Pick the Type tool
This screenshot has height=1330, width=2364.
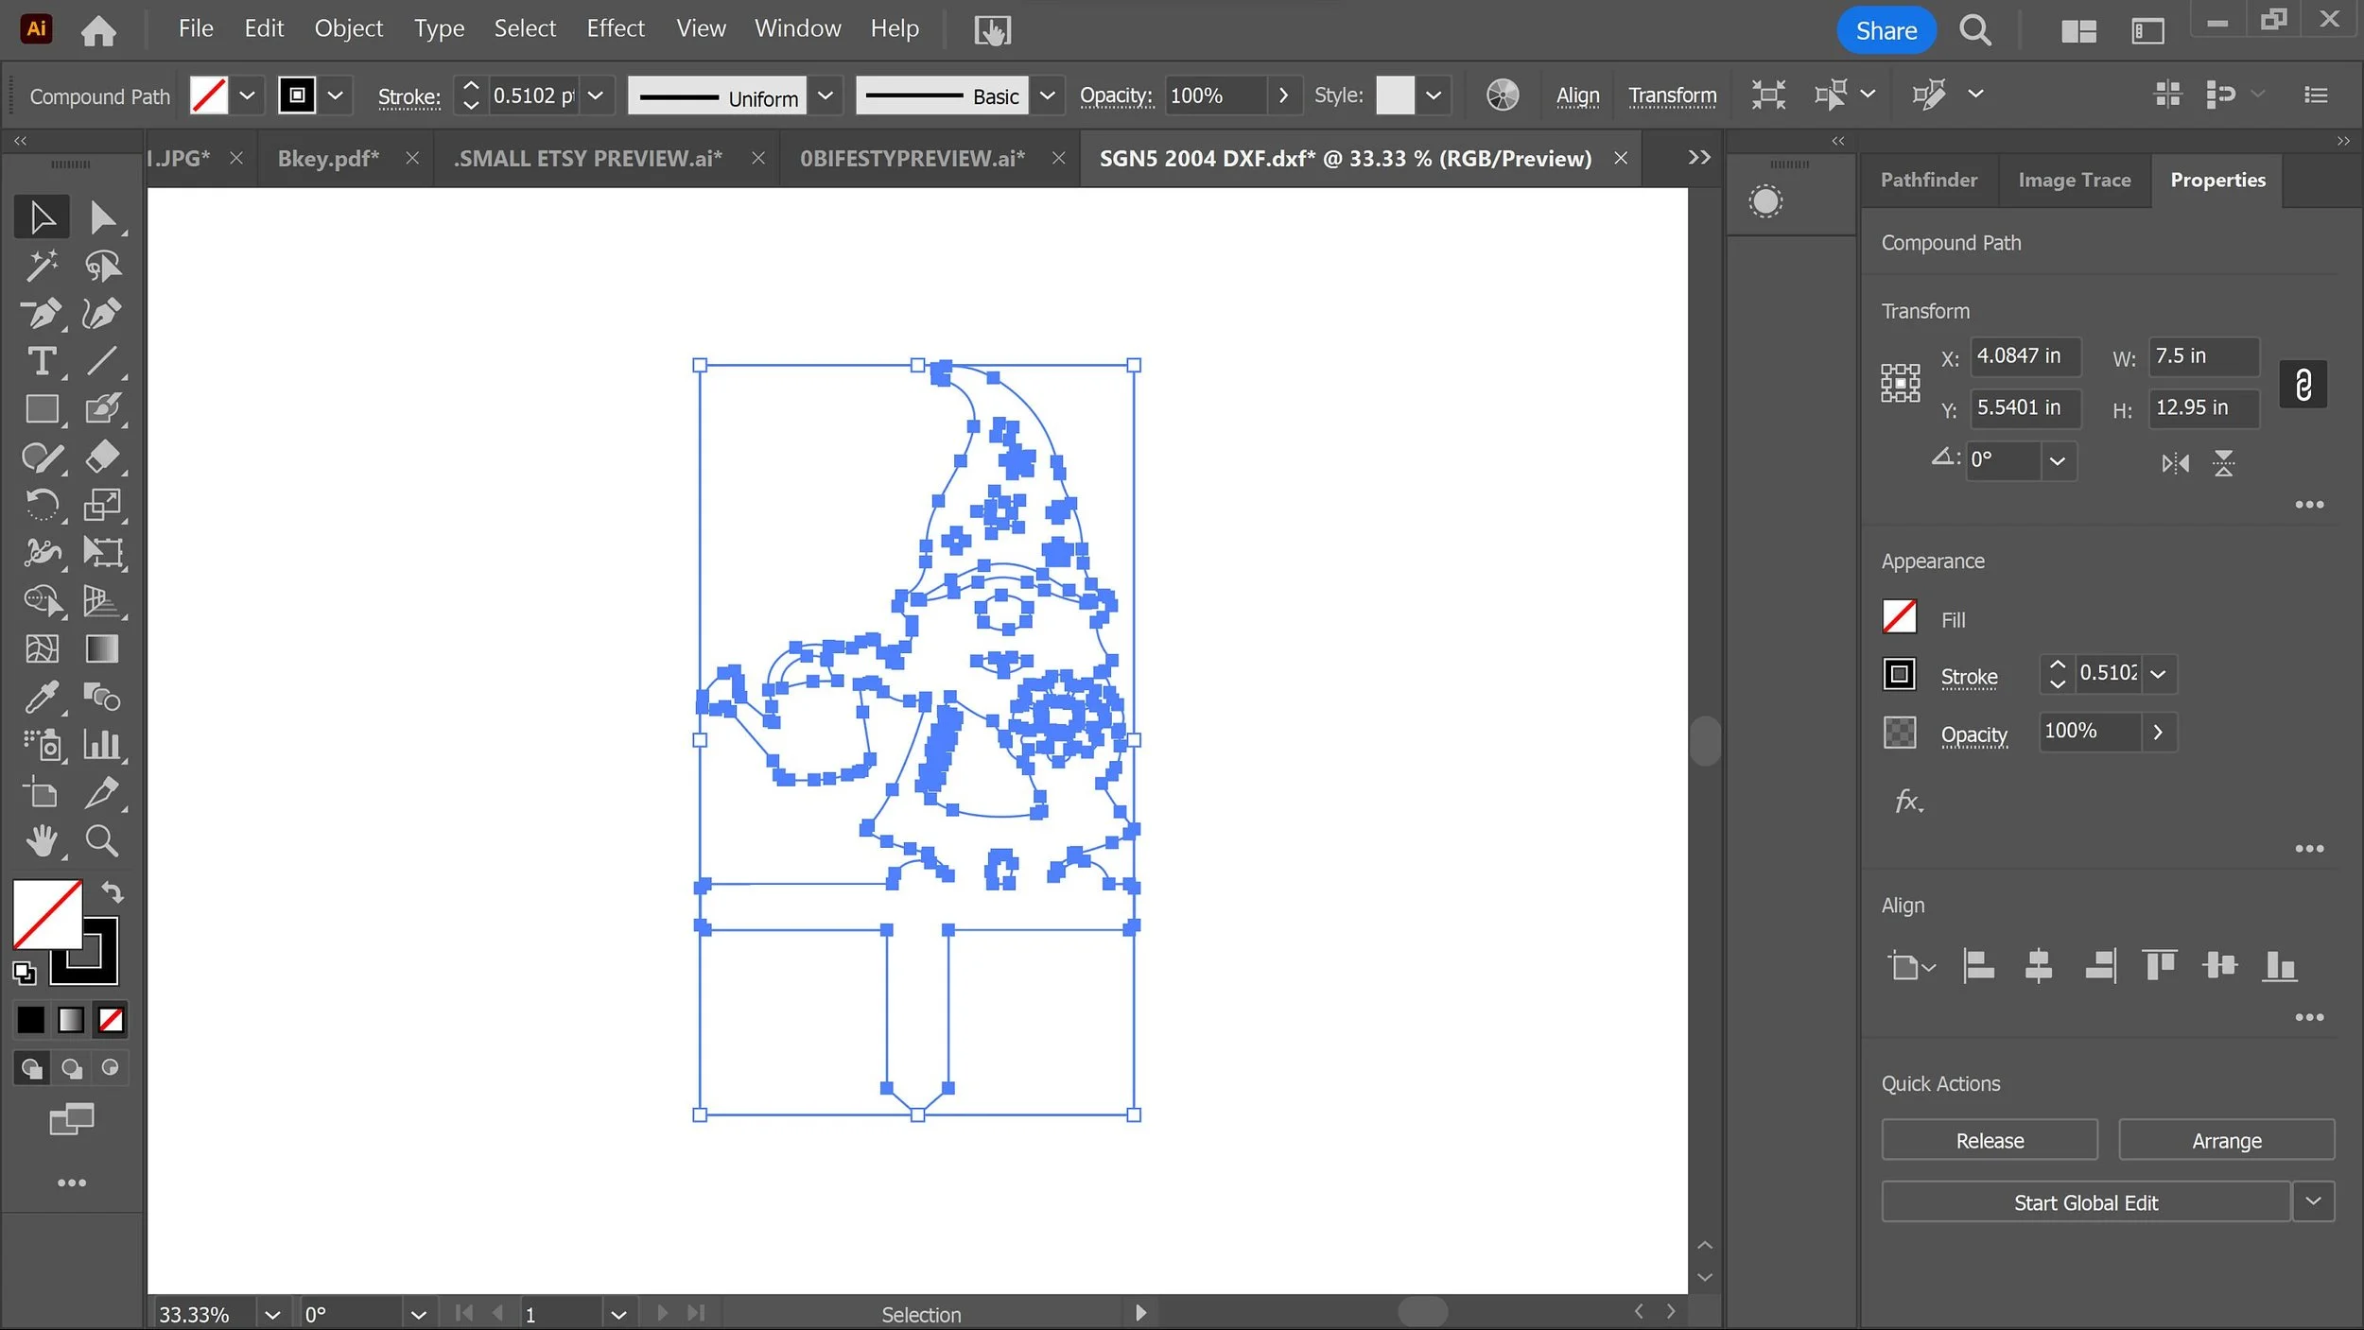click(x=42, y=362)
